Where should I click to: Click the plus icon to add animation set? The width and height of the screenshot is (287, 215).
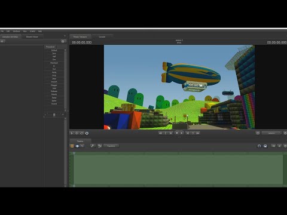[2, 41]
